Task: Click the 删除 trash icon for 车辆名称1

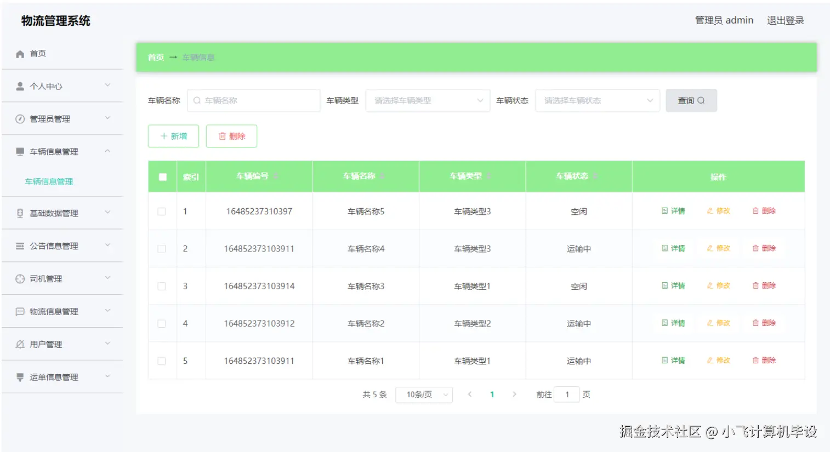Action: (x=756, y=360)
